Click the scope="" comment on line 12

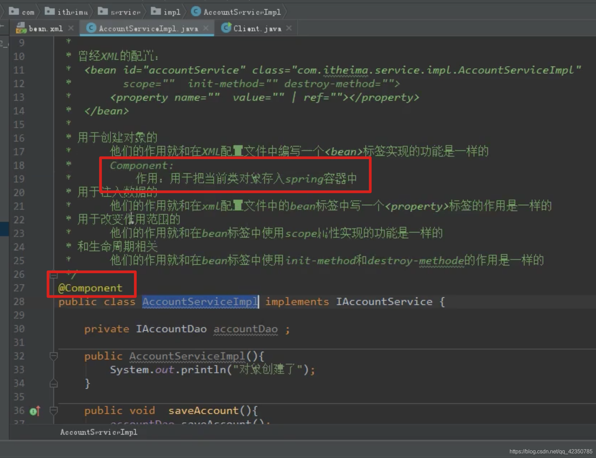[149, 84]
